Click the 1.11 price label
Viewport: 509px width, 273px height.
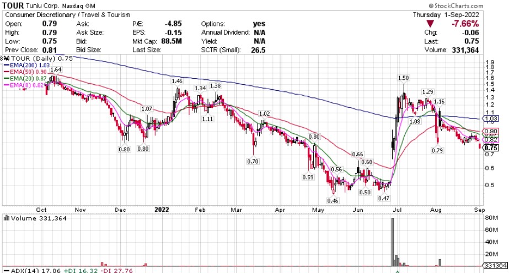tap(207, 119)
